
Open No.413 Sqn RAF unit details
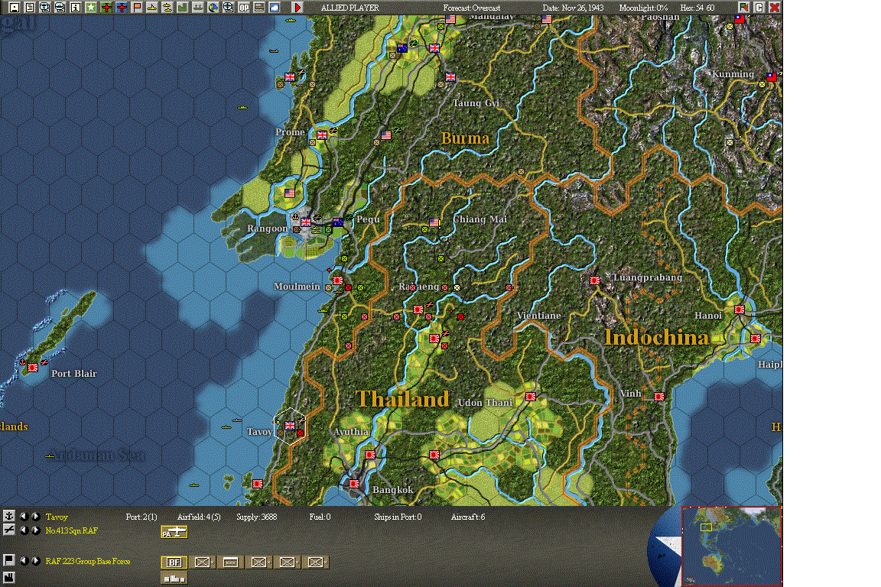point(71,530)
